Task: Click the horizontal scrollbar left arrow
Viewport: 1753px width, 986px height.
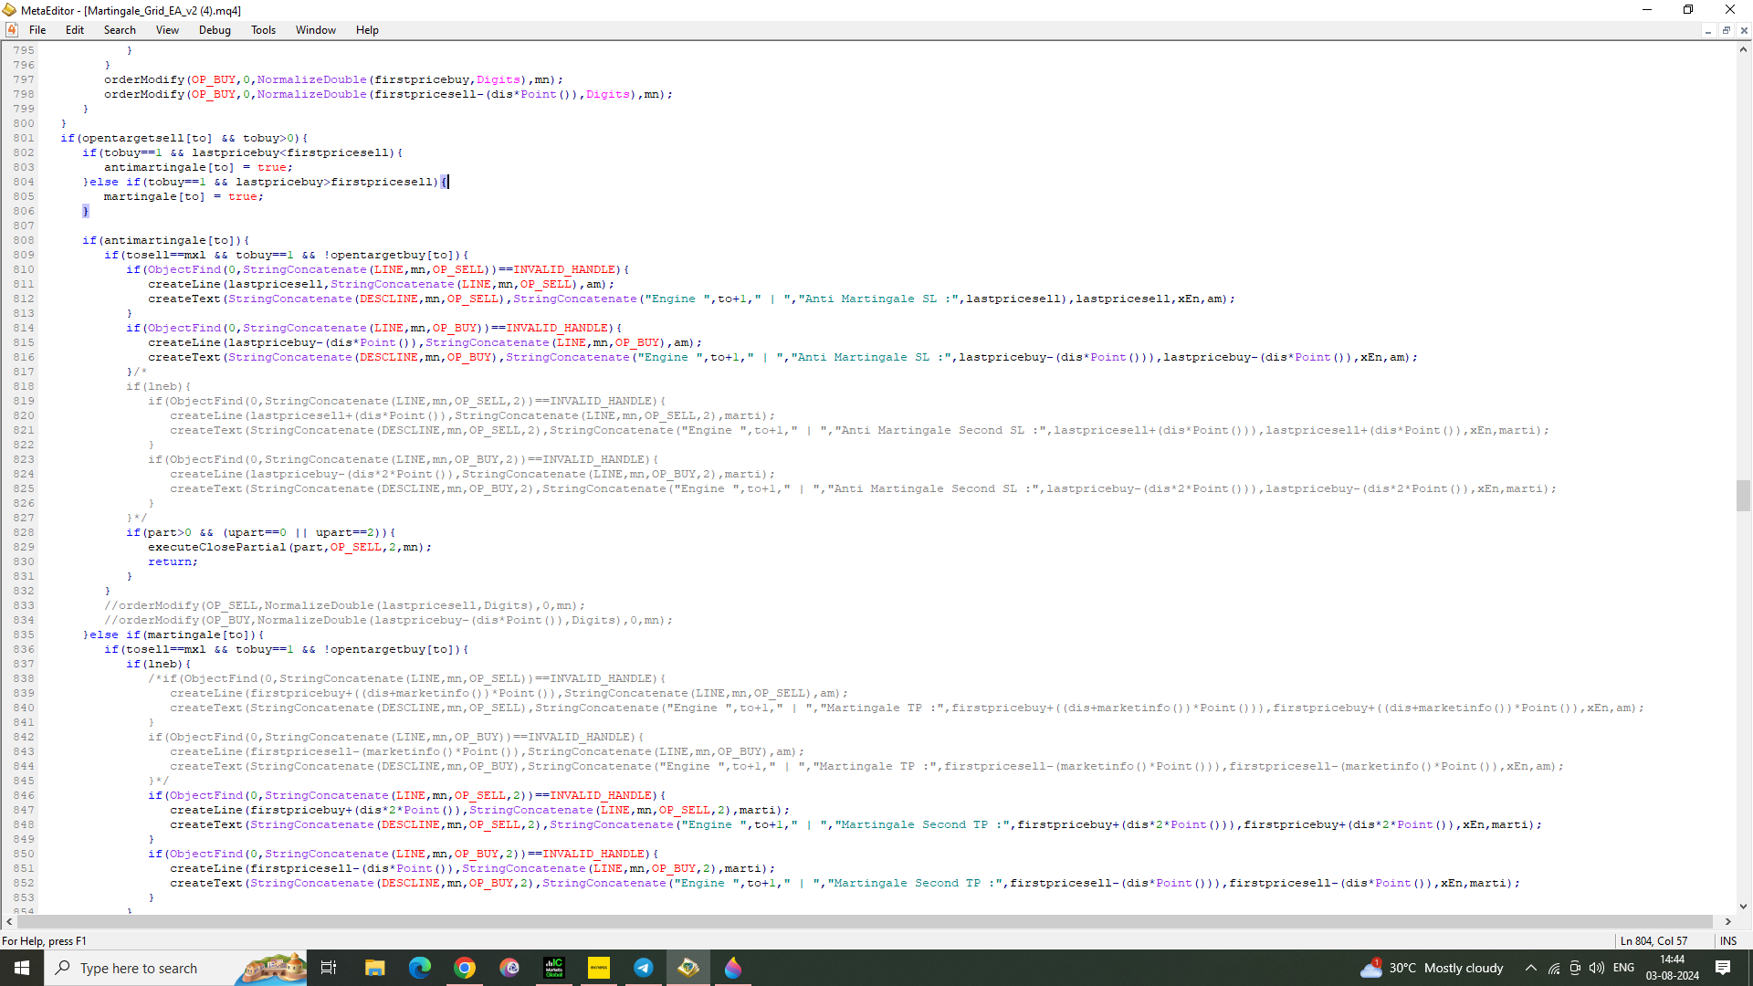Action: (9, 922)
